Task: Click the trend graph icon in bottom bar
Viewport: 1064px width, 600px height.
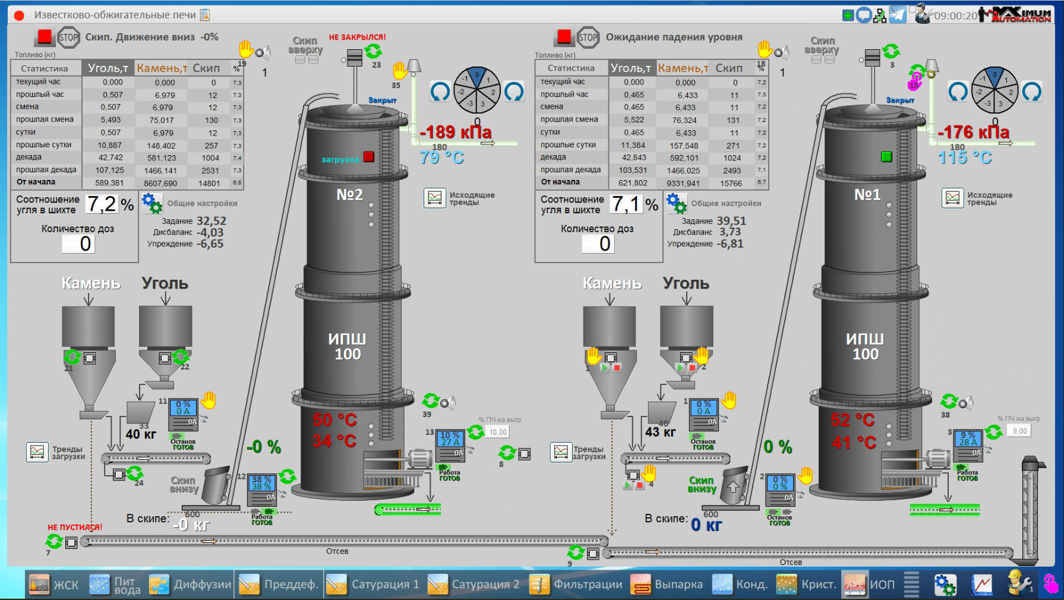Action: (x=982, y=585)
